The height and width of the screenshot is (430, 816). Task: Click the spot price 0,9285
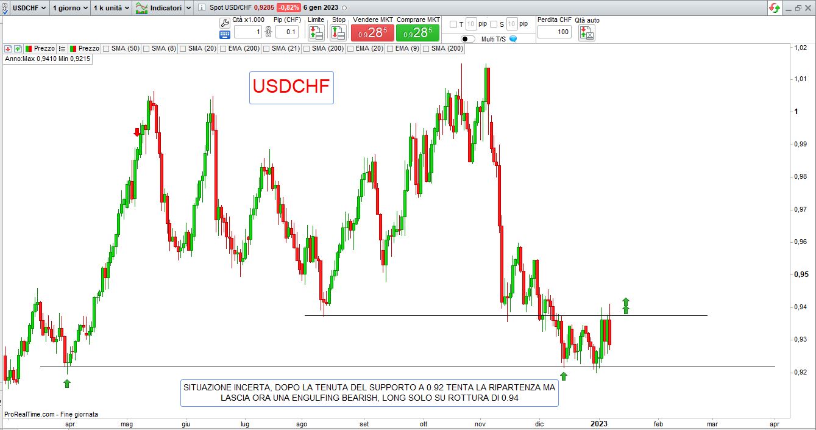pos(264,8)
